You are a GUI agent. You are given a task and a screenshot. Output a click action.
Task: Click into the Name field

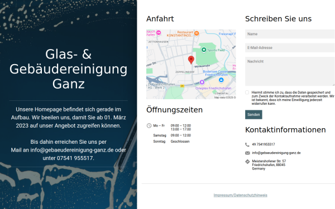[x=290, y=34]
